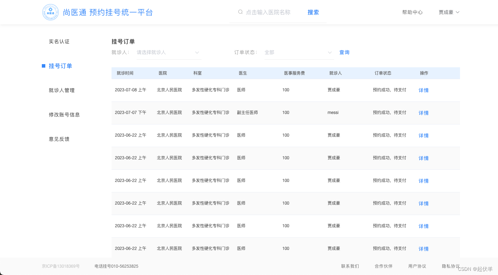Image resolution: width=498 pixels, height=275 pixels.
Task: Open 帮助中心
Action: click(412, 12)
